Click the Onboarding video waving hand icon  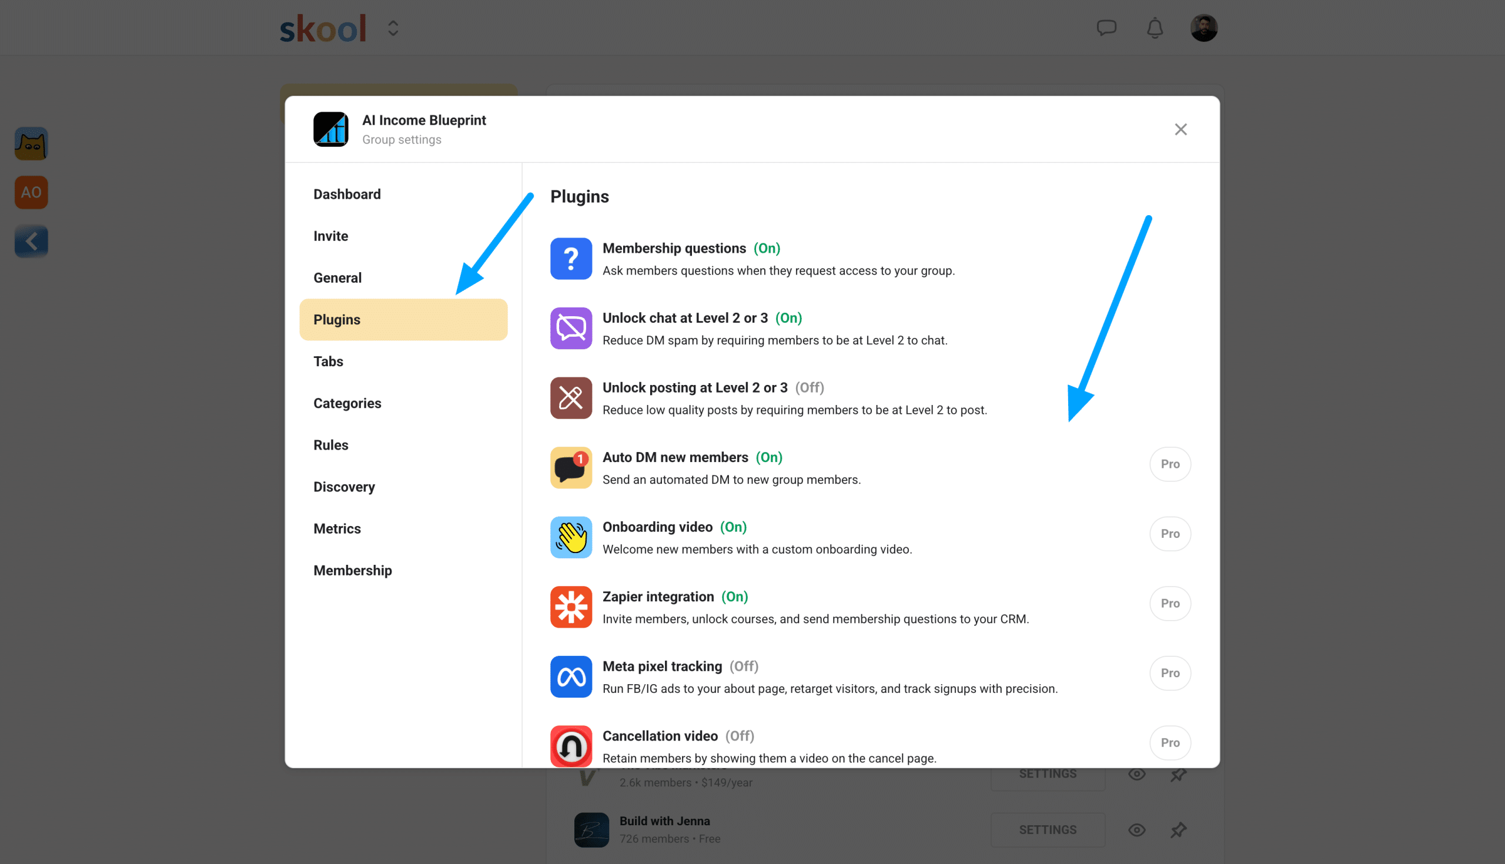pos(570,537)
